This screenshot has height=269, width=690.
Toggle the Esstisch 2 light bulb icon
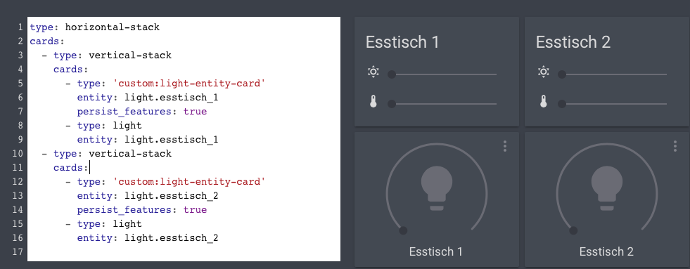[x=607, y=188]
